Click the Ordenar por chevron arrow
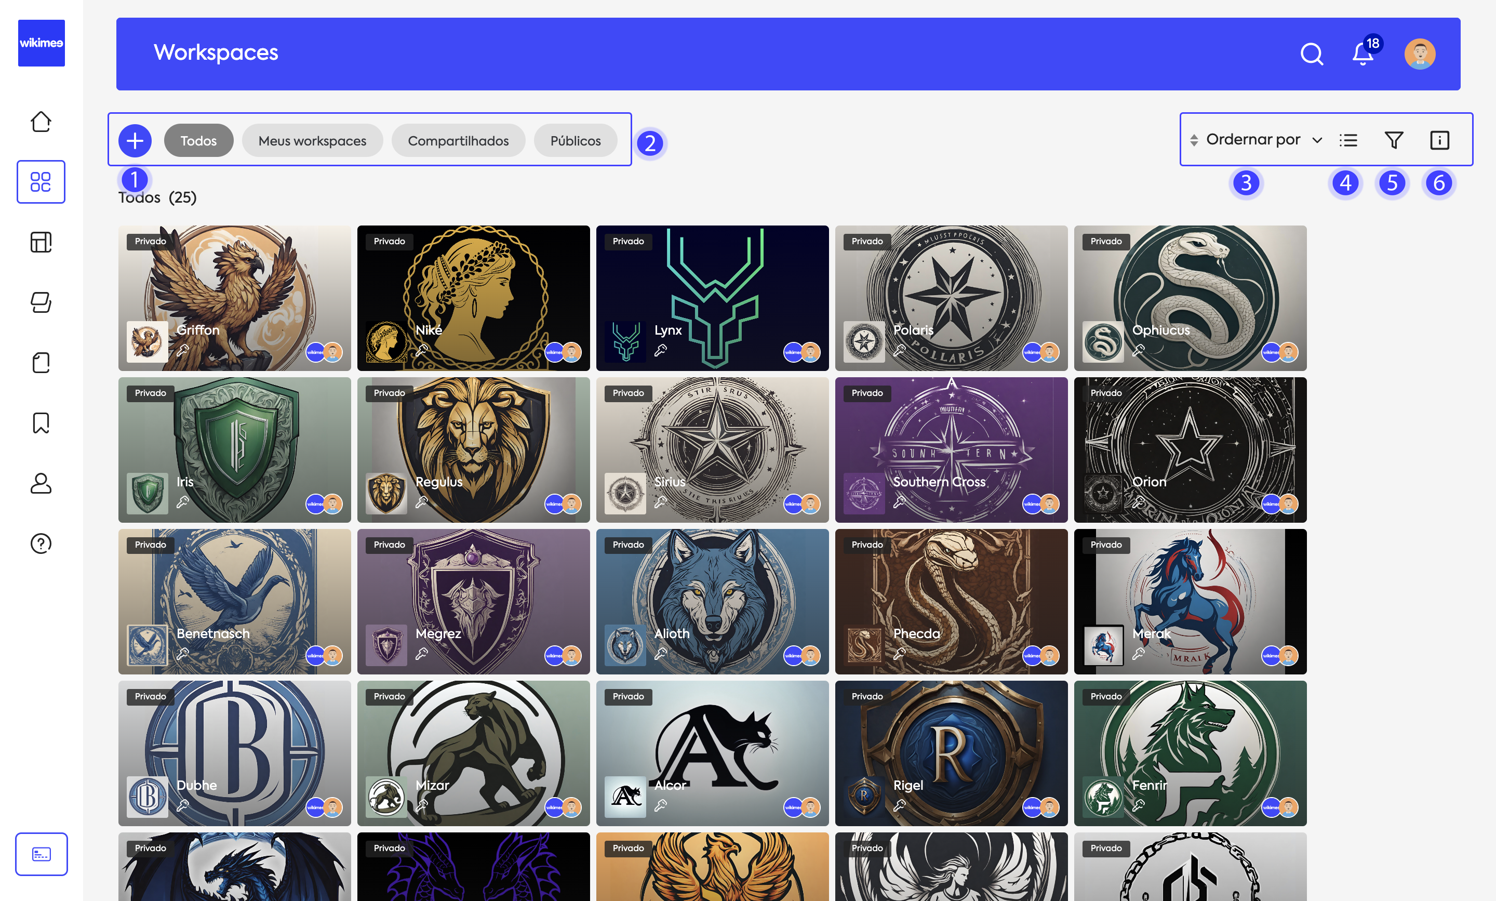 pos(1317,140)
